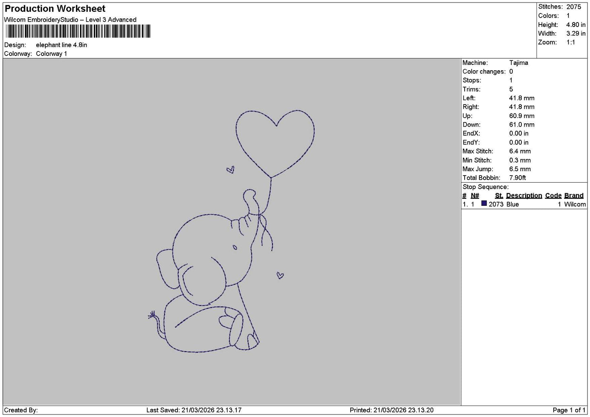Select the Height value 4.80 in

tap(576, 25)
